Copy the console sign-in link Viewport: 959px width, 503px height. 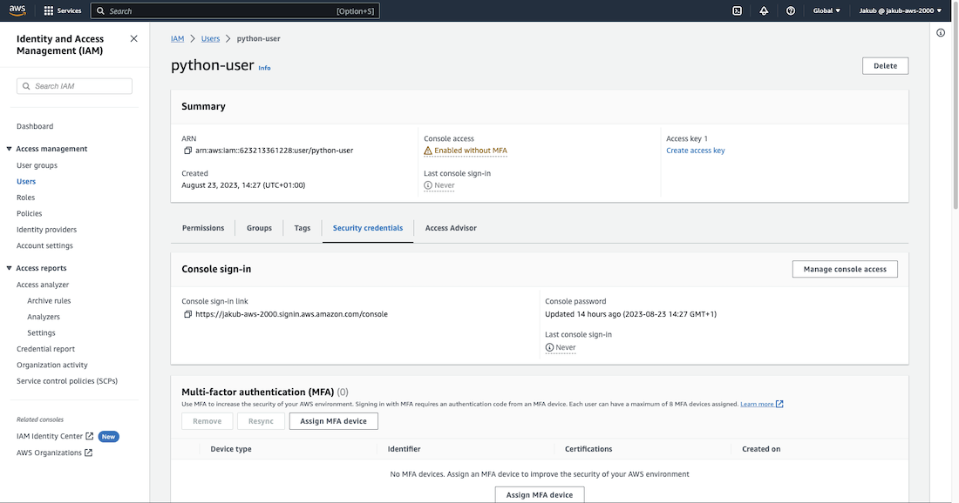[187, 314]
